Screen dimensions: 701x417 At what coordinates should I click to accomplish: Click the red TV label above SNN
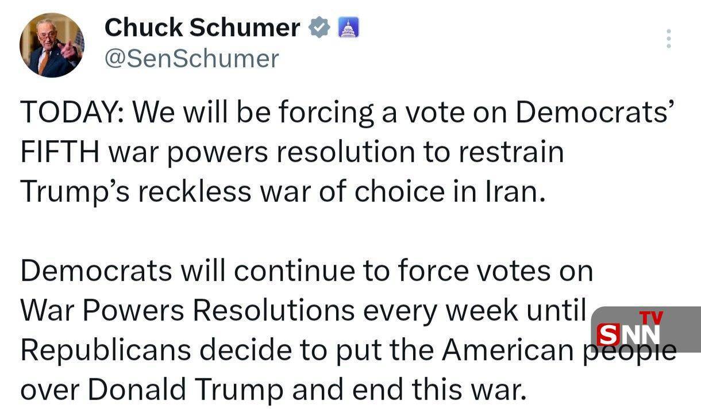pyautogui.click(x=651, y=317)
